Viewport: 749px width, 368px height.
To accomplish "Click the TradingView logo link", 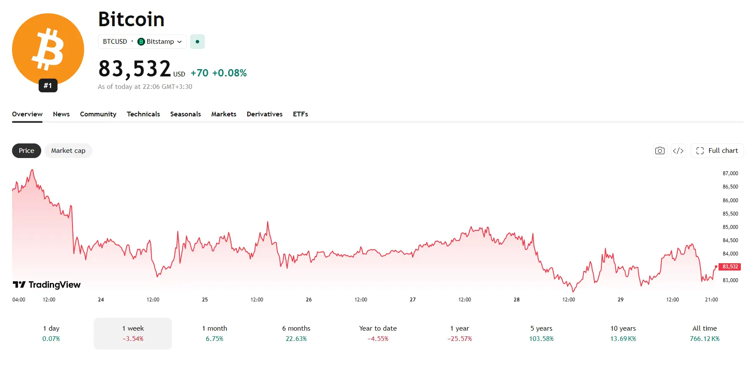I will pyautogui.click(x=47, y=285).
